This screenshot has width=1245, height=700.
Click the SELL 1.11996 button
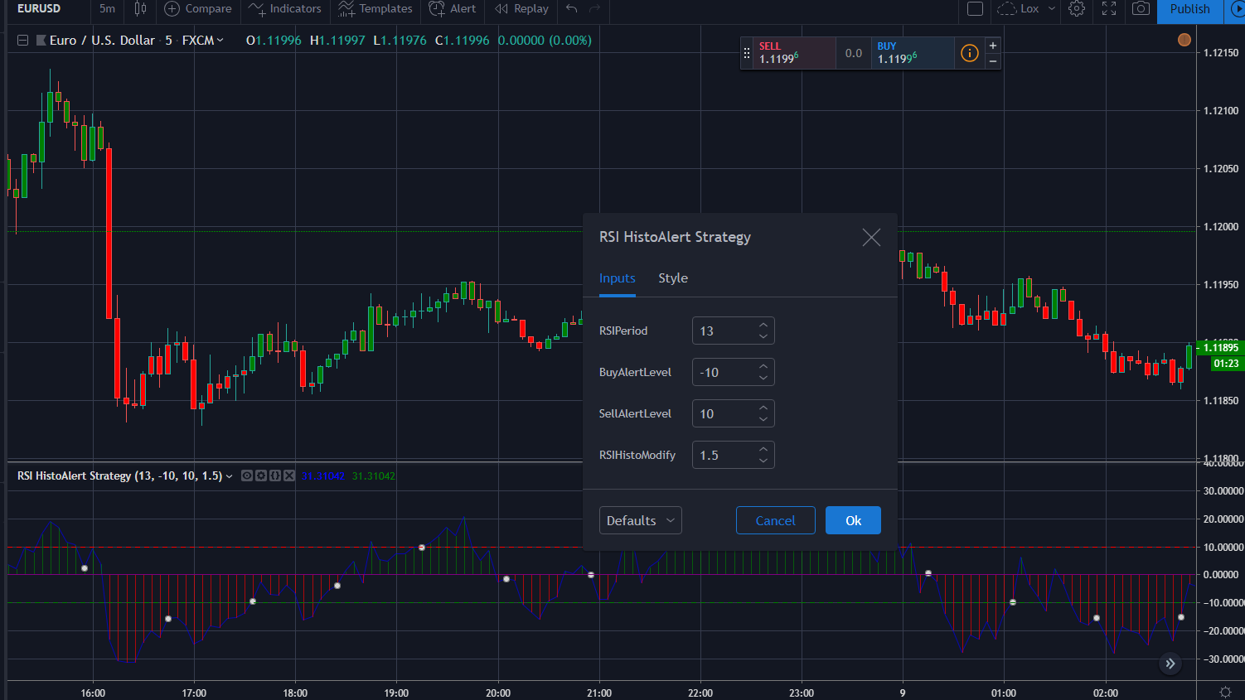(794, 53)
